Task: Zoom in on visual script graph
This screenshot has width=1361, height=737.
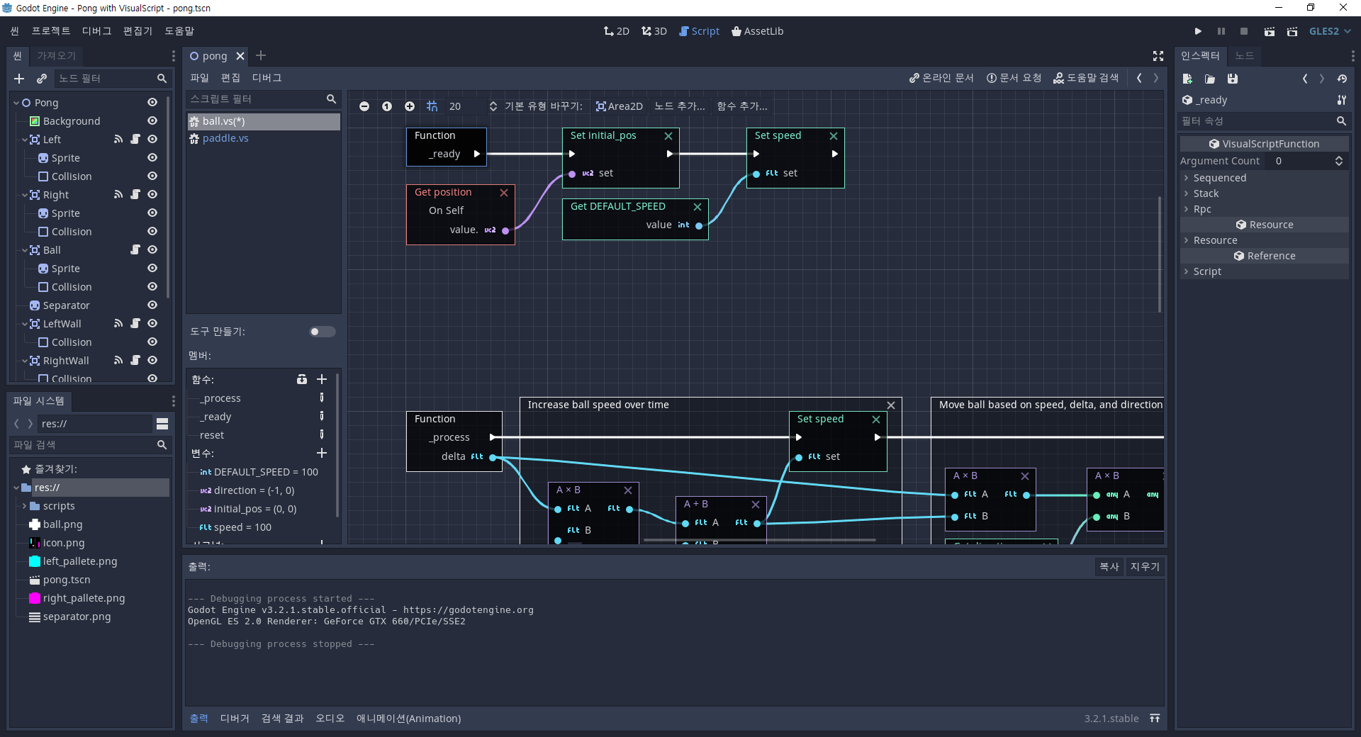Action: [410, 106]
